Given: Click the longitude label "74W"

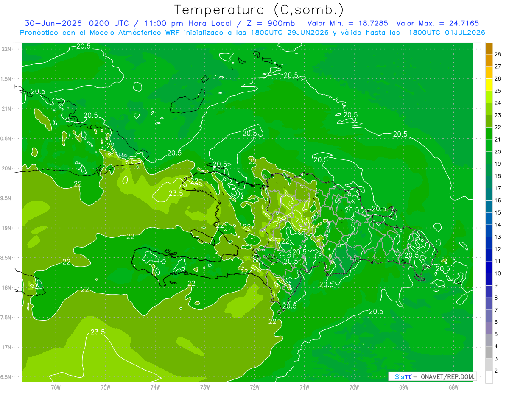Looking at the screenshot, I should 155,387.
